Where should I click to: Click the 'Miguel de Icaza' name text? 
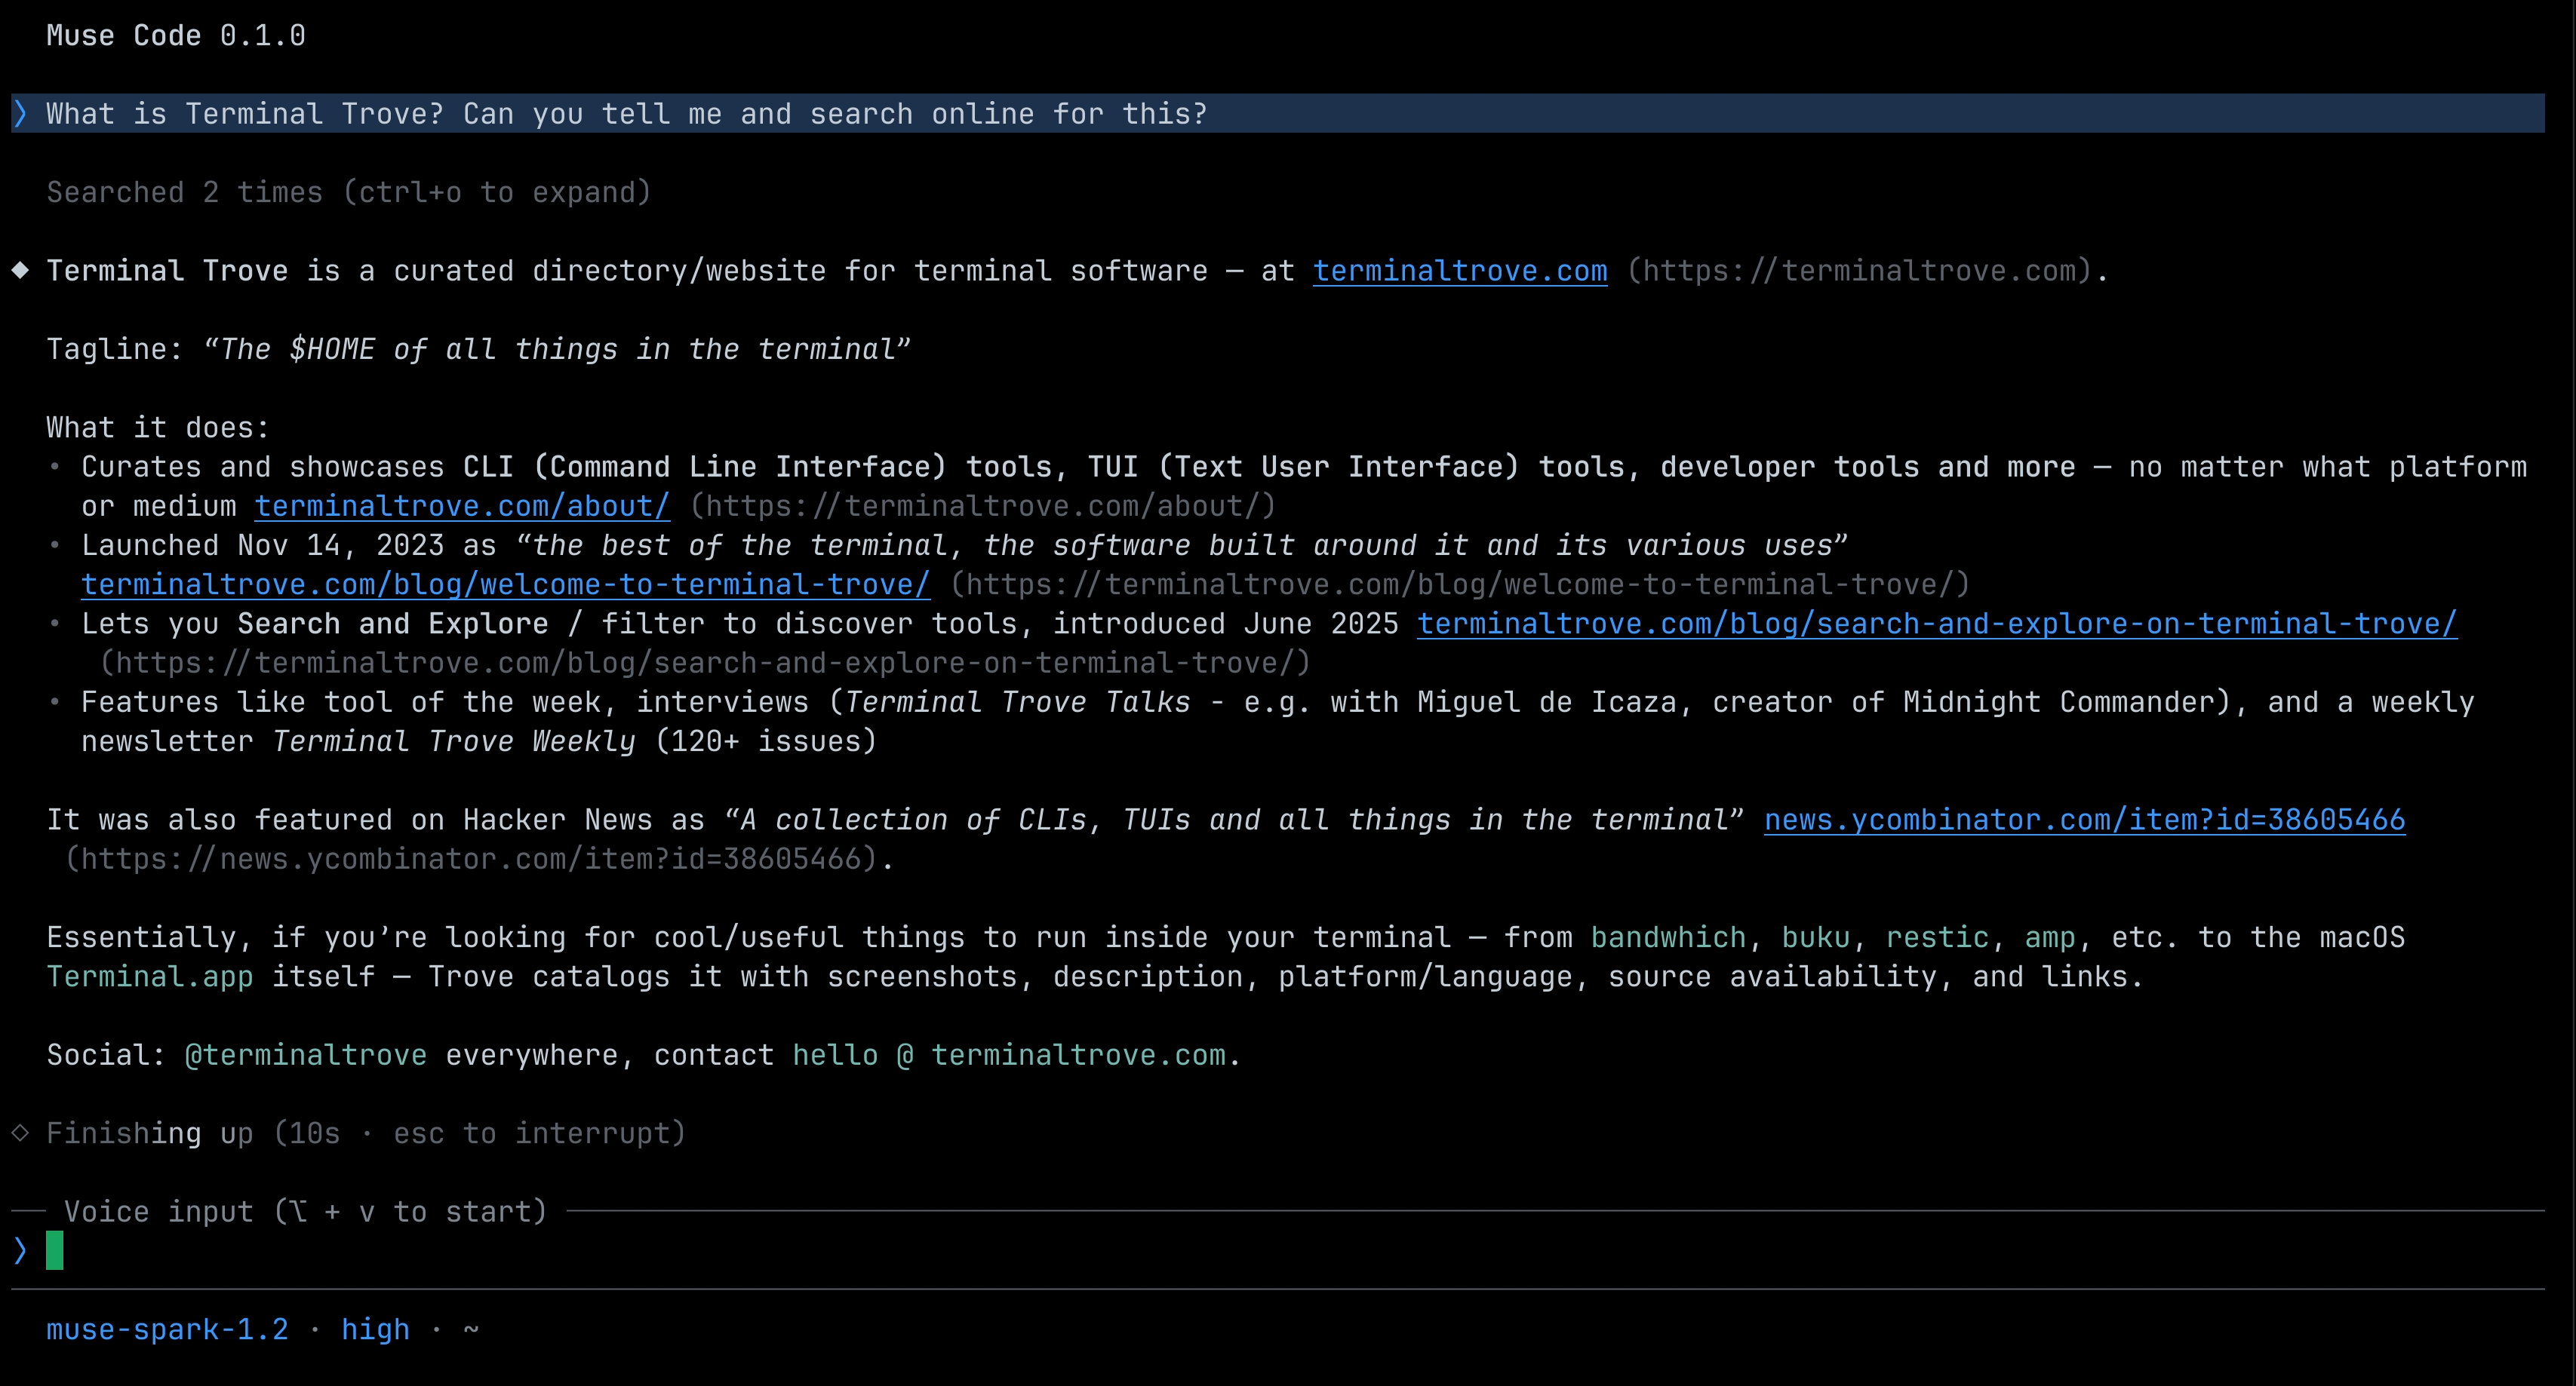click(1547, 703)
